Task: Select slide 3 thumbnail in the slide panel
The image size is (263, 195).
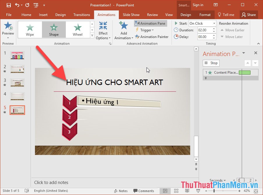Action: [17, 83]
